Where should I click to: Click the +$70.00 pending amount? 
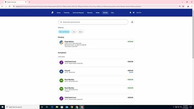(130, 42)
